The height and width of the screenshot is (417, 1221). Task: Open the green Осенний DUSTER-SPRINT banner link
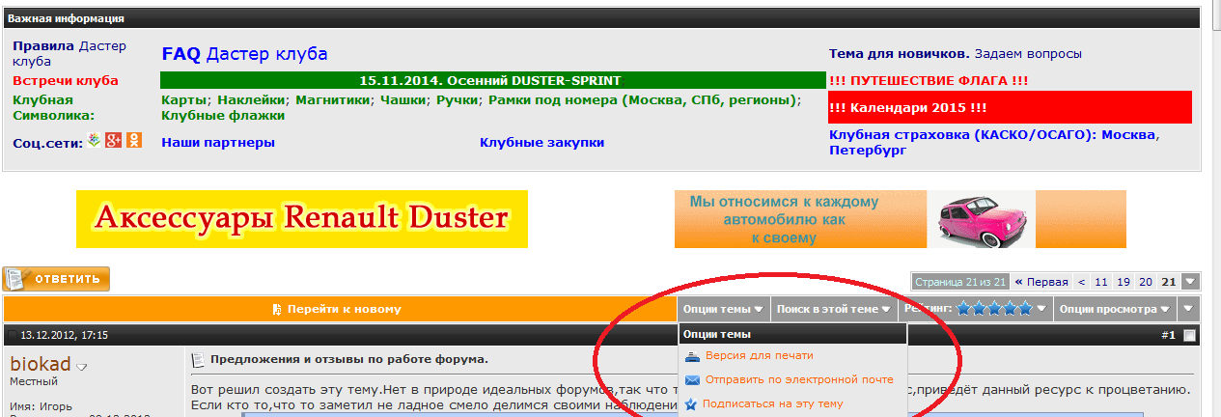(x=490, y=81)
